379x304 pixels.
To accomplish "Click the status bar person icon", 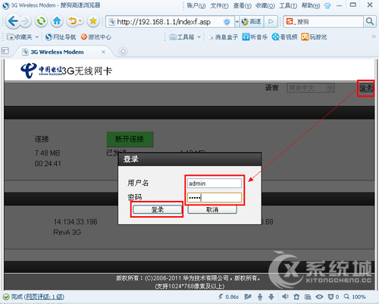I will pos(260,296).
